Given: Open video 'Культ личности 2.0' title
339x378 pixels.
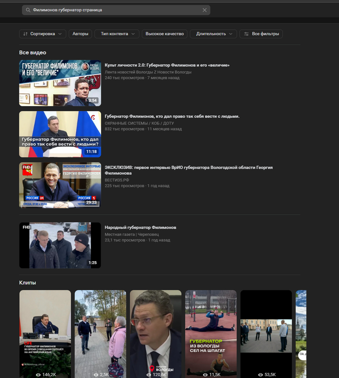Looking at the screenshot, I should (x=167, y=65).
